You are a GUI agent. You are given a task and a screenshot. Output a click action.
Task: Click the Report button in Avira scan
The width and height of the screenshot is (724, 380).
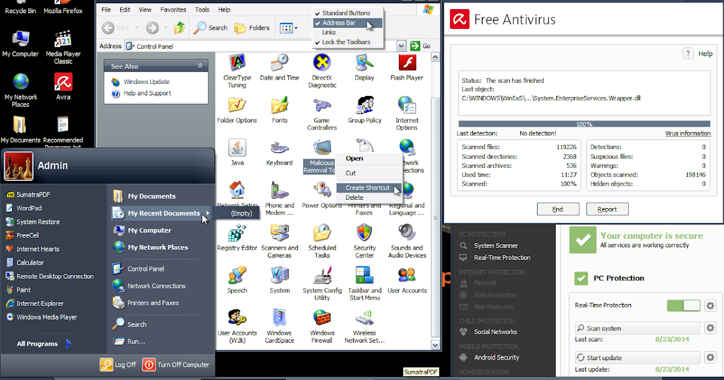coord(607,209)
